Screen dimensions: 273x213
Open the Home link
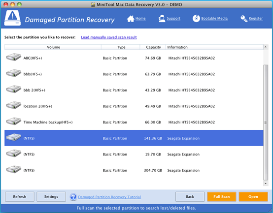(x=140, y=18)
